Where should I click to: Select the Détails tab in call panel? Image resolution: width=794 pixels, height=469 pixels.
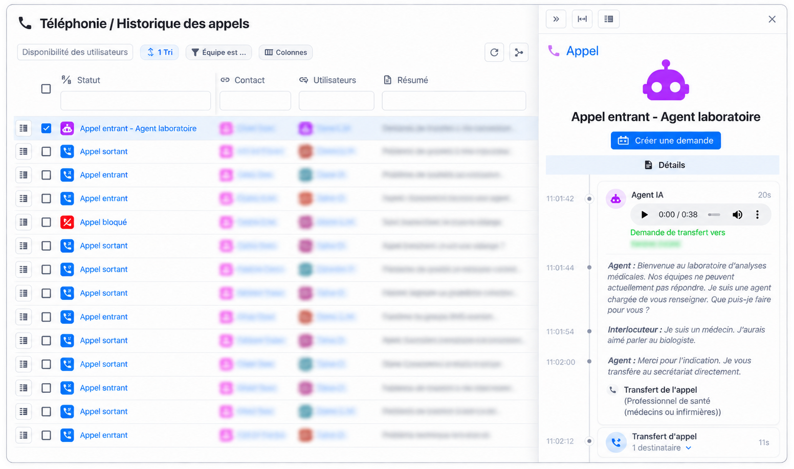[663, 165]
